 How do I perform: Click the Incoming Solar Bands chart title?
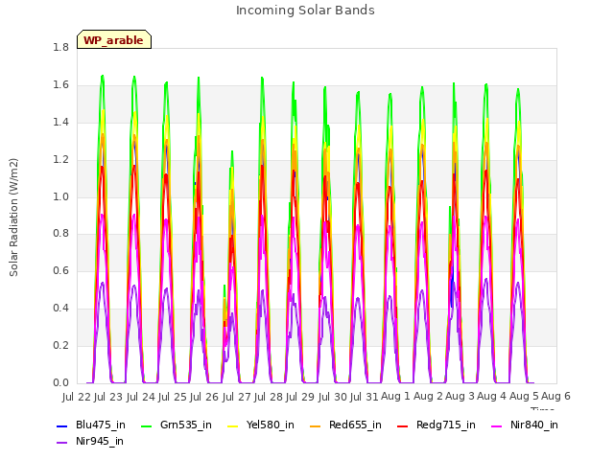[x=305, y=11]
